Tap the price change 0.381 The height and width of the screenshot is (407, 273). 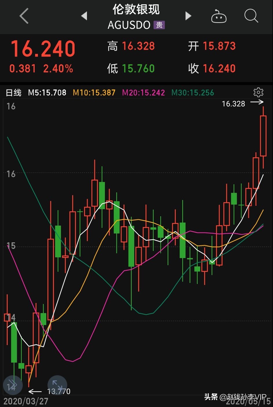tap(23, 69)
